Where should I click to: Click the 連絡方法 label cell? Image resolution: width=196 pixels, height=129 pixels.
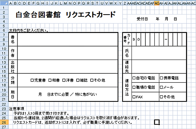pos(127,88)
